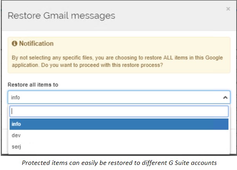Click the Notification heading text
The image size is (237, 170).
36,44
